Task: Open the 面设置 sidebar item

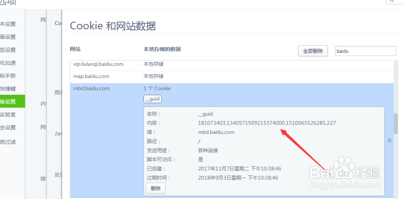Action: pos(8,37)
